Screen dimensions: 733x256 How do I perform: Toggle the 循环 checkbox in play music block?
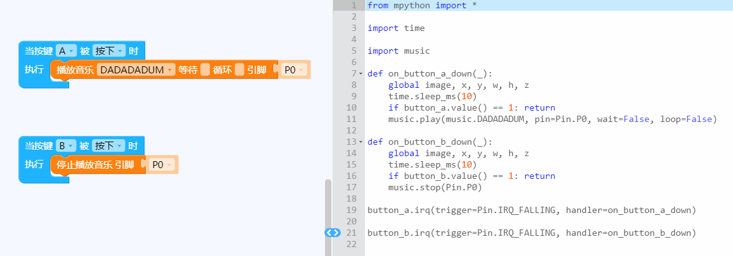tap(239, 70)
